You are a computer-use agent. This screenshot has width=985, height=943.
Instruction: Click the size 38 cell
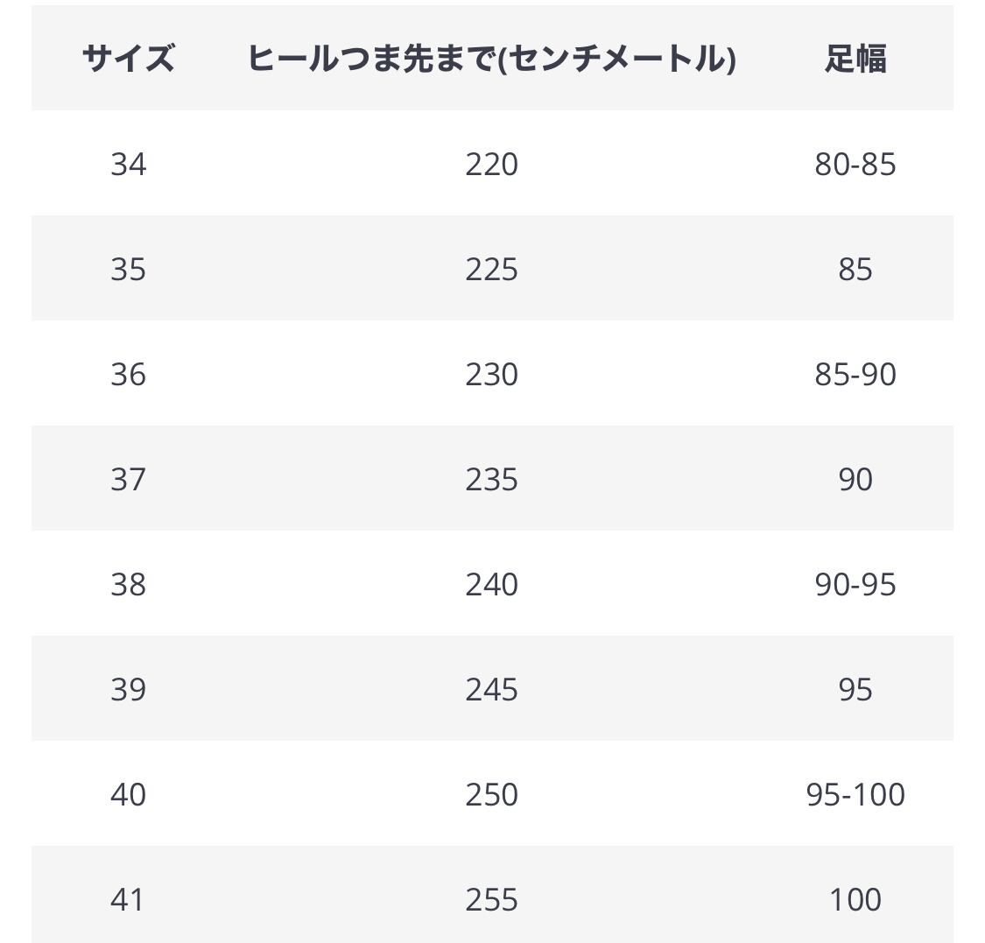[128, 584]
